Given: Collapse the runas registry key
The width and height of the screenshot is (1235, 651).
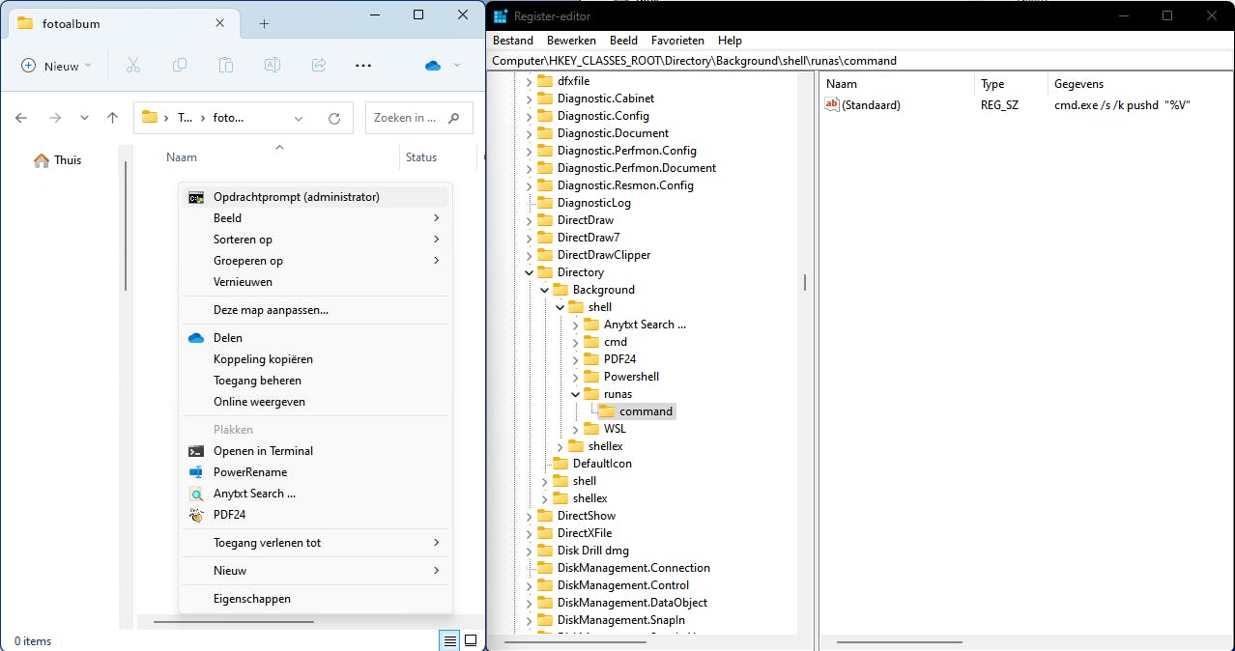Looking at the screenshot, I should (x=575, y=394).
